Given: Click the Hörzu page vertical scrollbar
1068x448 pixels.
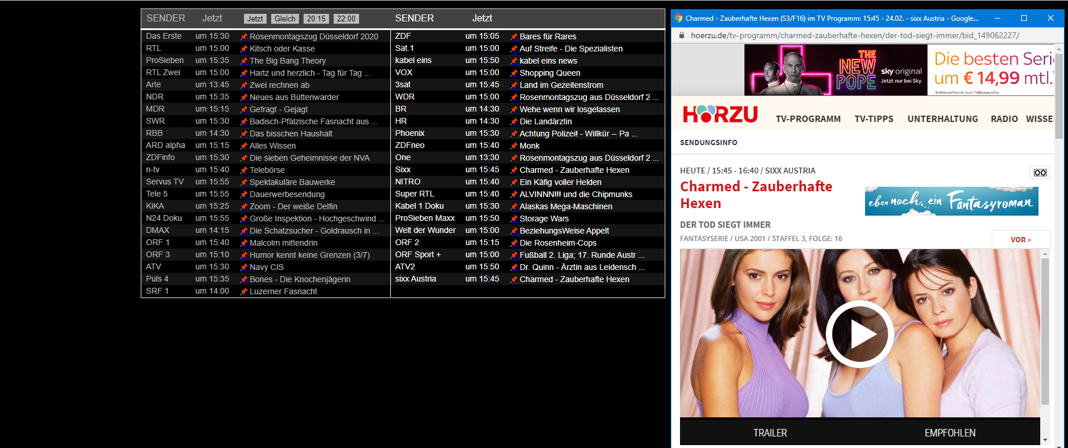Looking at the screenshot, I should click(x=1059, y=95).
